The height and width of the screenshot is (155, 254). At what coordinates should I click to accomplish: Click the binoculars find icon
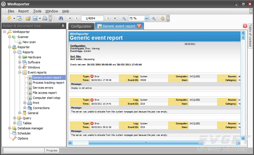pyautogui.click(x=61, y=18)
